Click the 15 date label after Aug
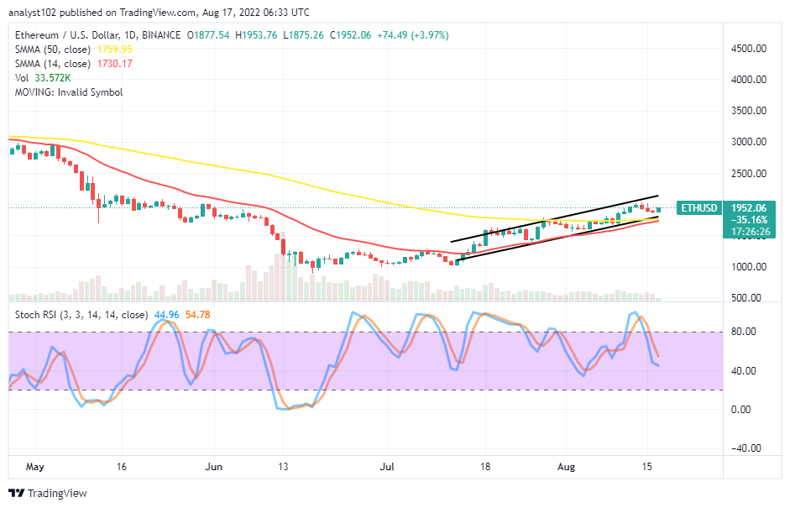Image resolution: width=790 pixels, height=508 pixels. [647, 467]
